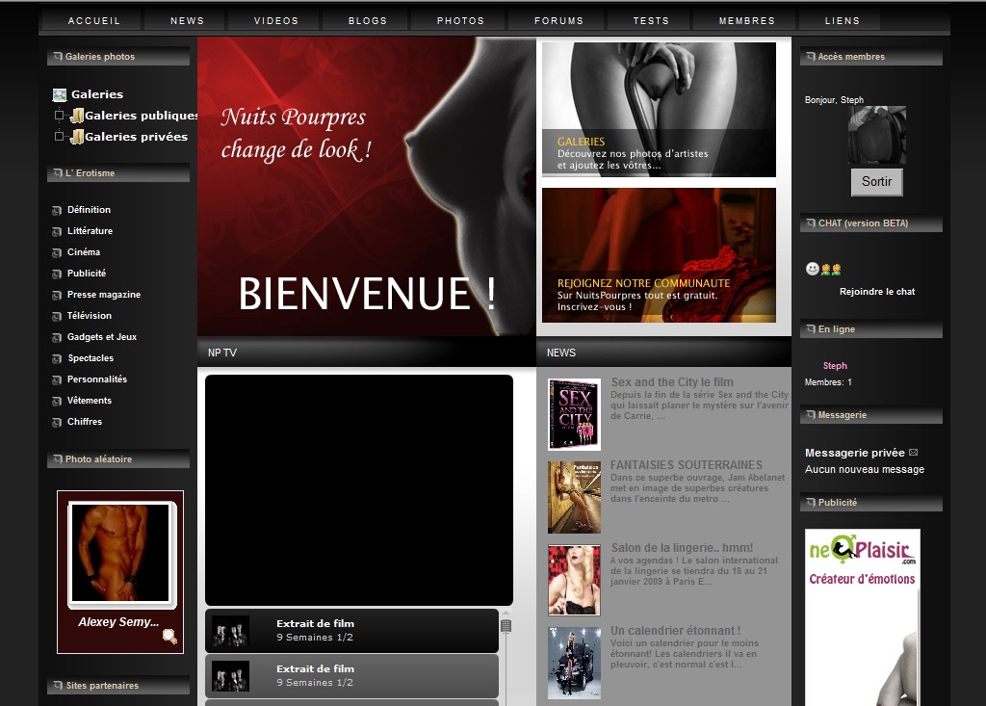The height and width of the screenshot is (706, 986).
Task: Click the Galeries root picture icon
Action: tap(60, 95)
